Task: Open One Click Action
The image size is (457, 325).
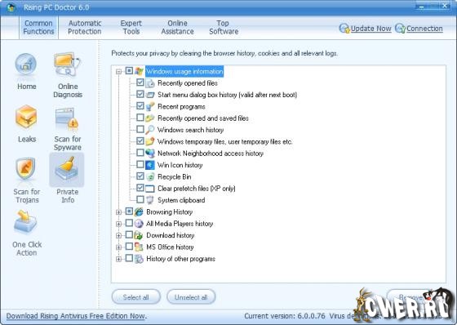Action: [25, 222]
